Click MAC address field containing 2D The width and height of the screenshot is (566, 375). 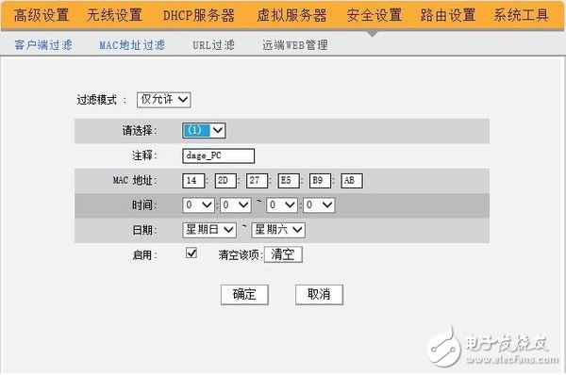(225, 181)
